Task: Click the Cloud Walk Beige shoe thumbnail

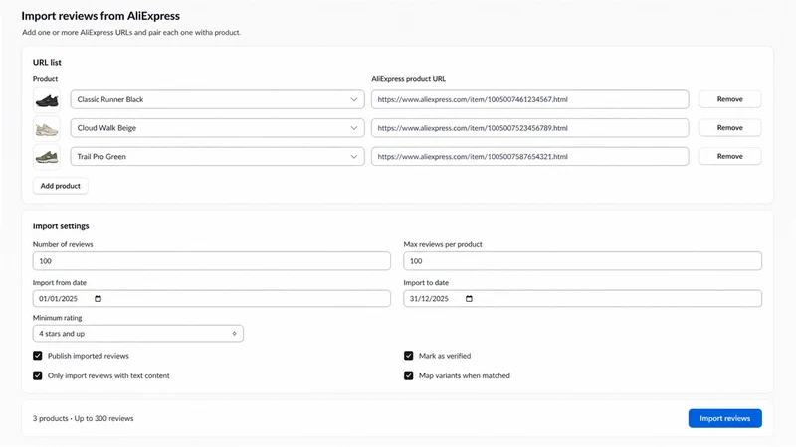Action: pyautogui.click(x=47, y=128)
